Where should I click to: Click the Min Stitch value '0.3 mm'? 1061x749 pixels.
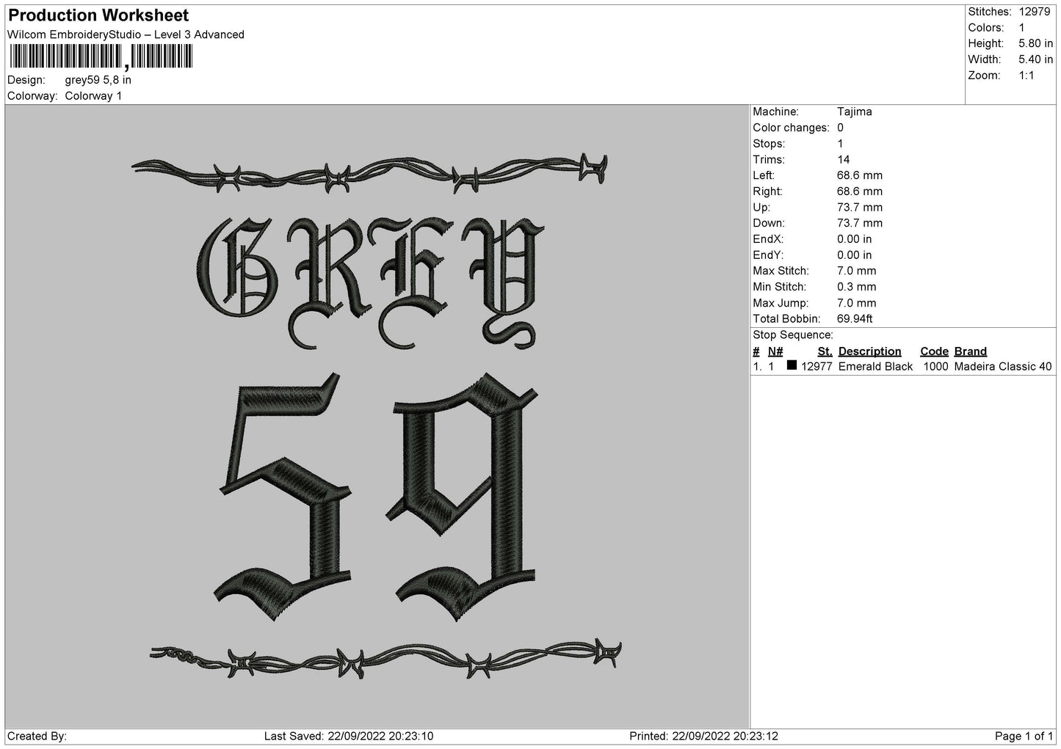click(x=857, y=287)
